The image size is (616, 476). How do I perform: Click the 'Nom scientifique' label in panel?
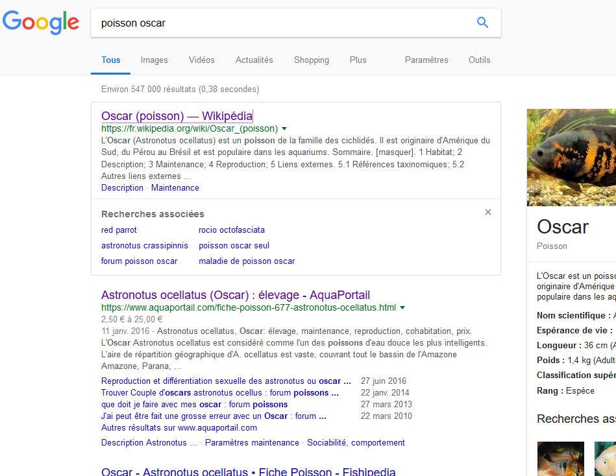point(574,316)
